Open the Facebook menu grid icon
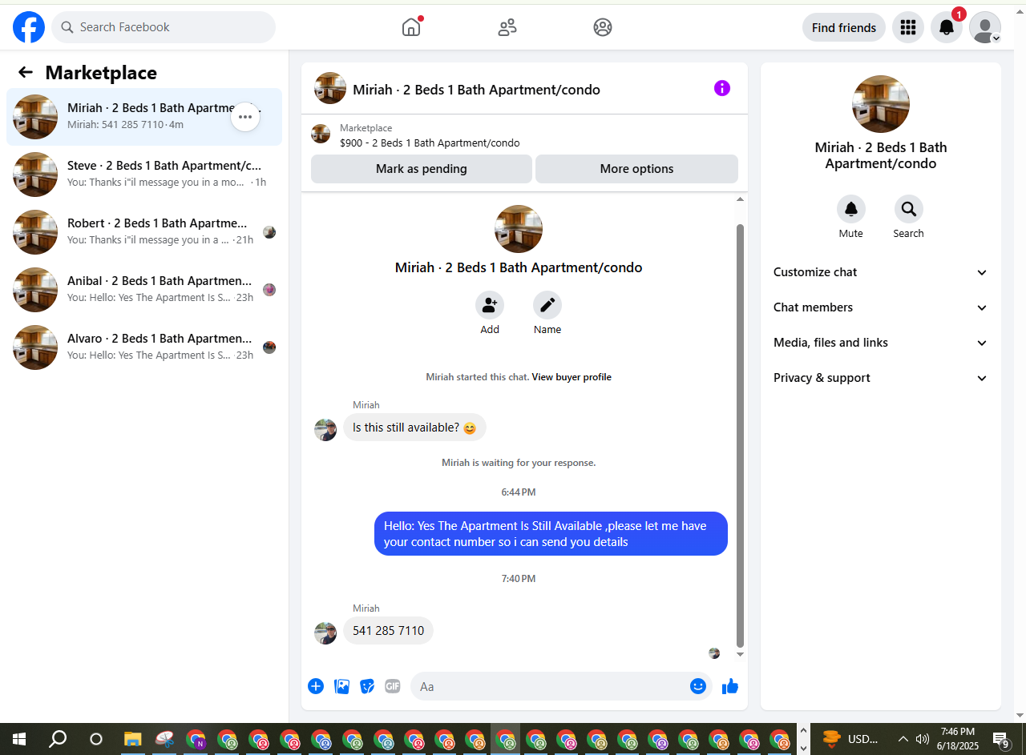The image size is (1026, 755). 908,27
